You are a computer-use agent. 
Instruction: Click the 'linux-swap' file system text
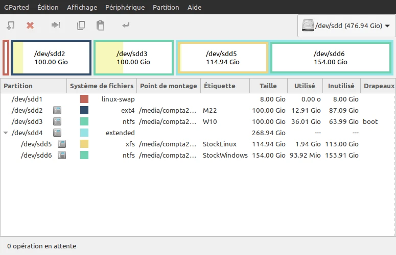coord(118,99)
